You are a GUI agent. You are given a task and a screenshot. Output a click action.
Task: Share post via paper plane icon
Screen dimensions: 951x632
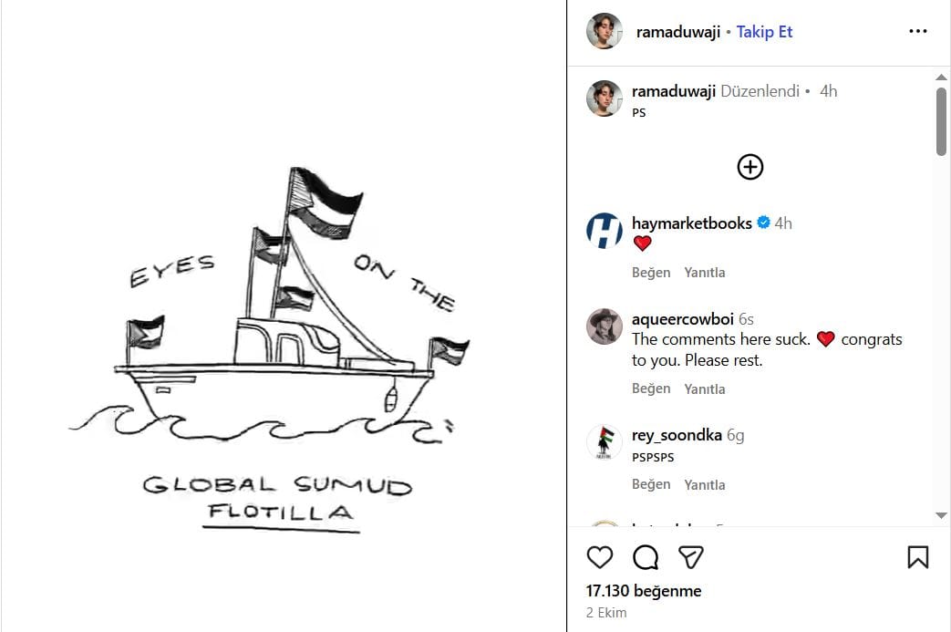coord(691,557)
